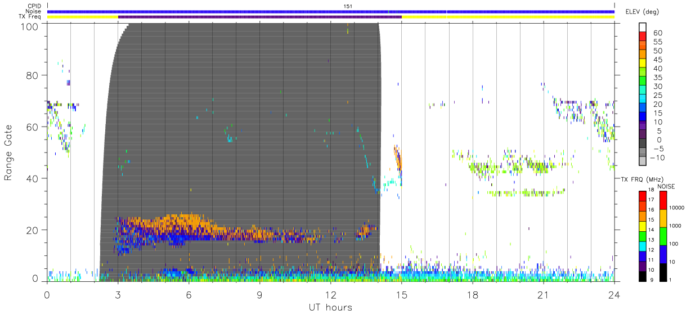Select the yellow 40–45 degree elevation swatch

pyautogui.click(x=643, y=64)
